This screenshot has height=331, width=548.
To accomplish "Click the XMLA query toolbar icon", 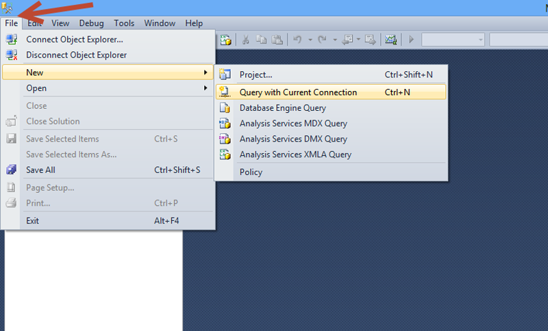I will point(226,40).
